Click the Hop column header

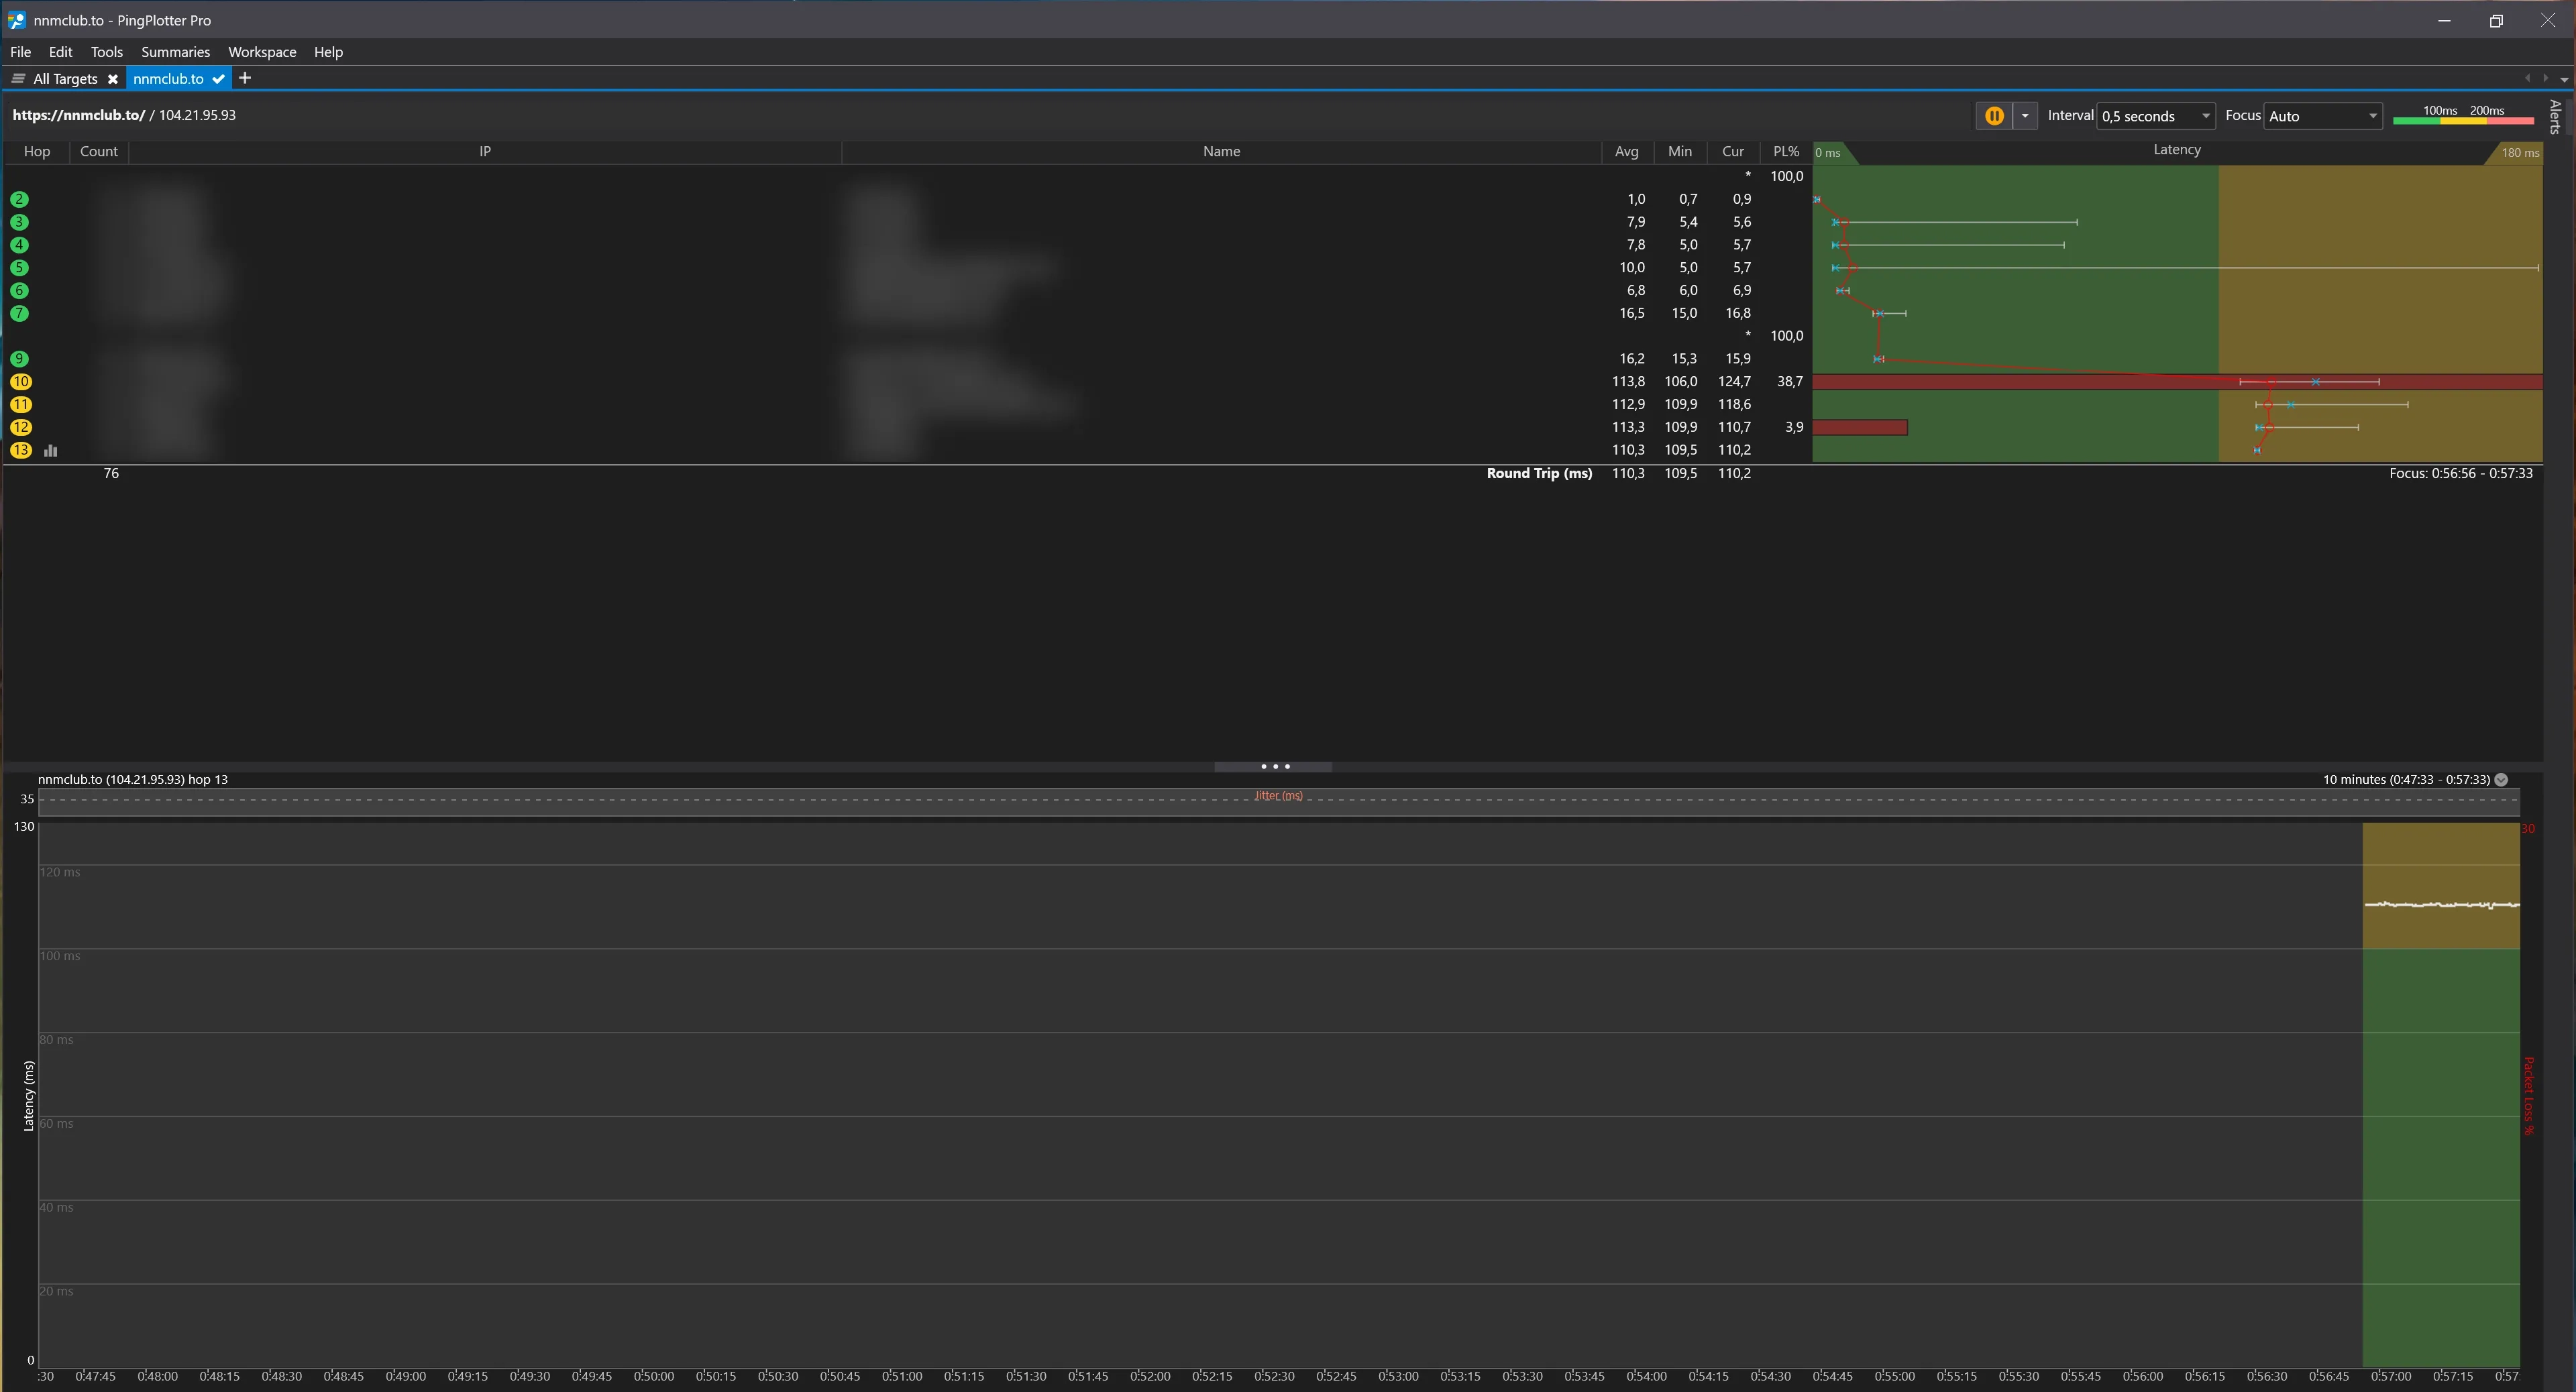pyautogui.click(x=37, y=152)
